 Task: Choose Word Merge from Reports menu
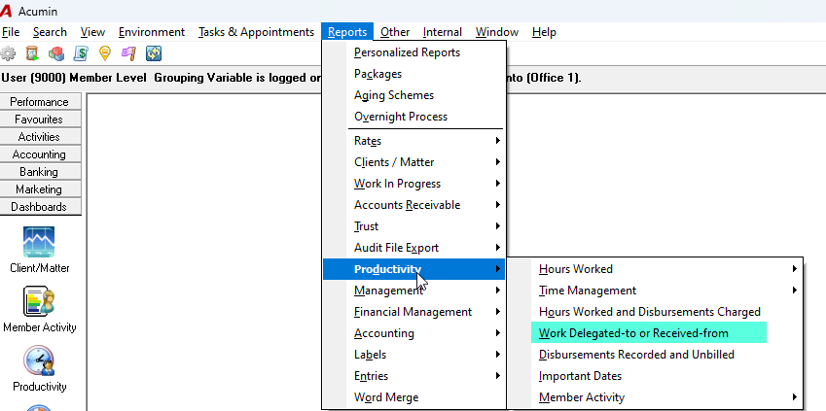(x=413, y=397)
